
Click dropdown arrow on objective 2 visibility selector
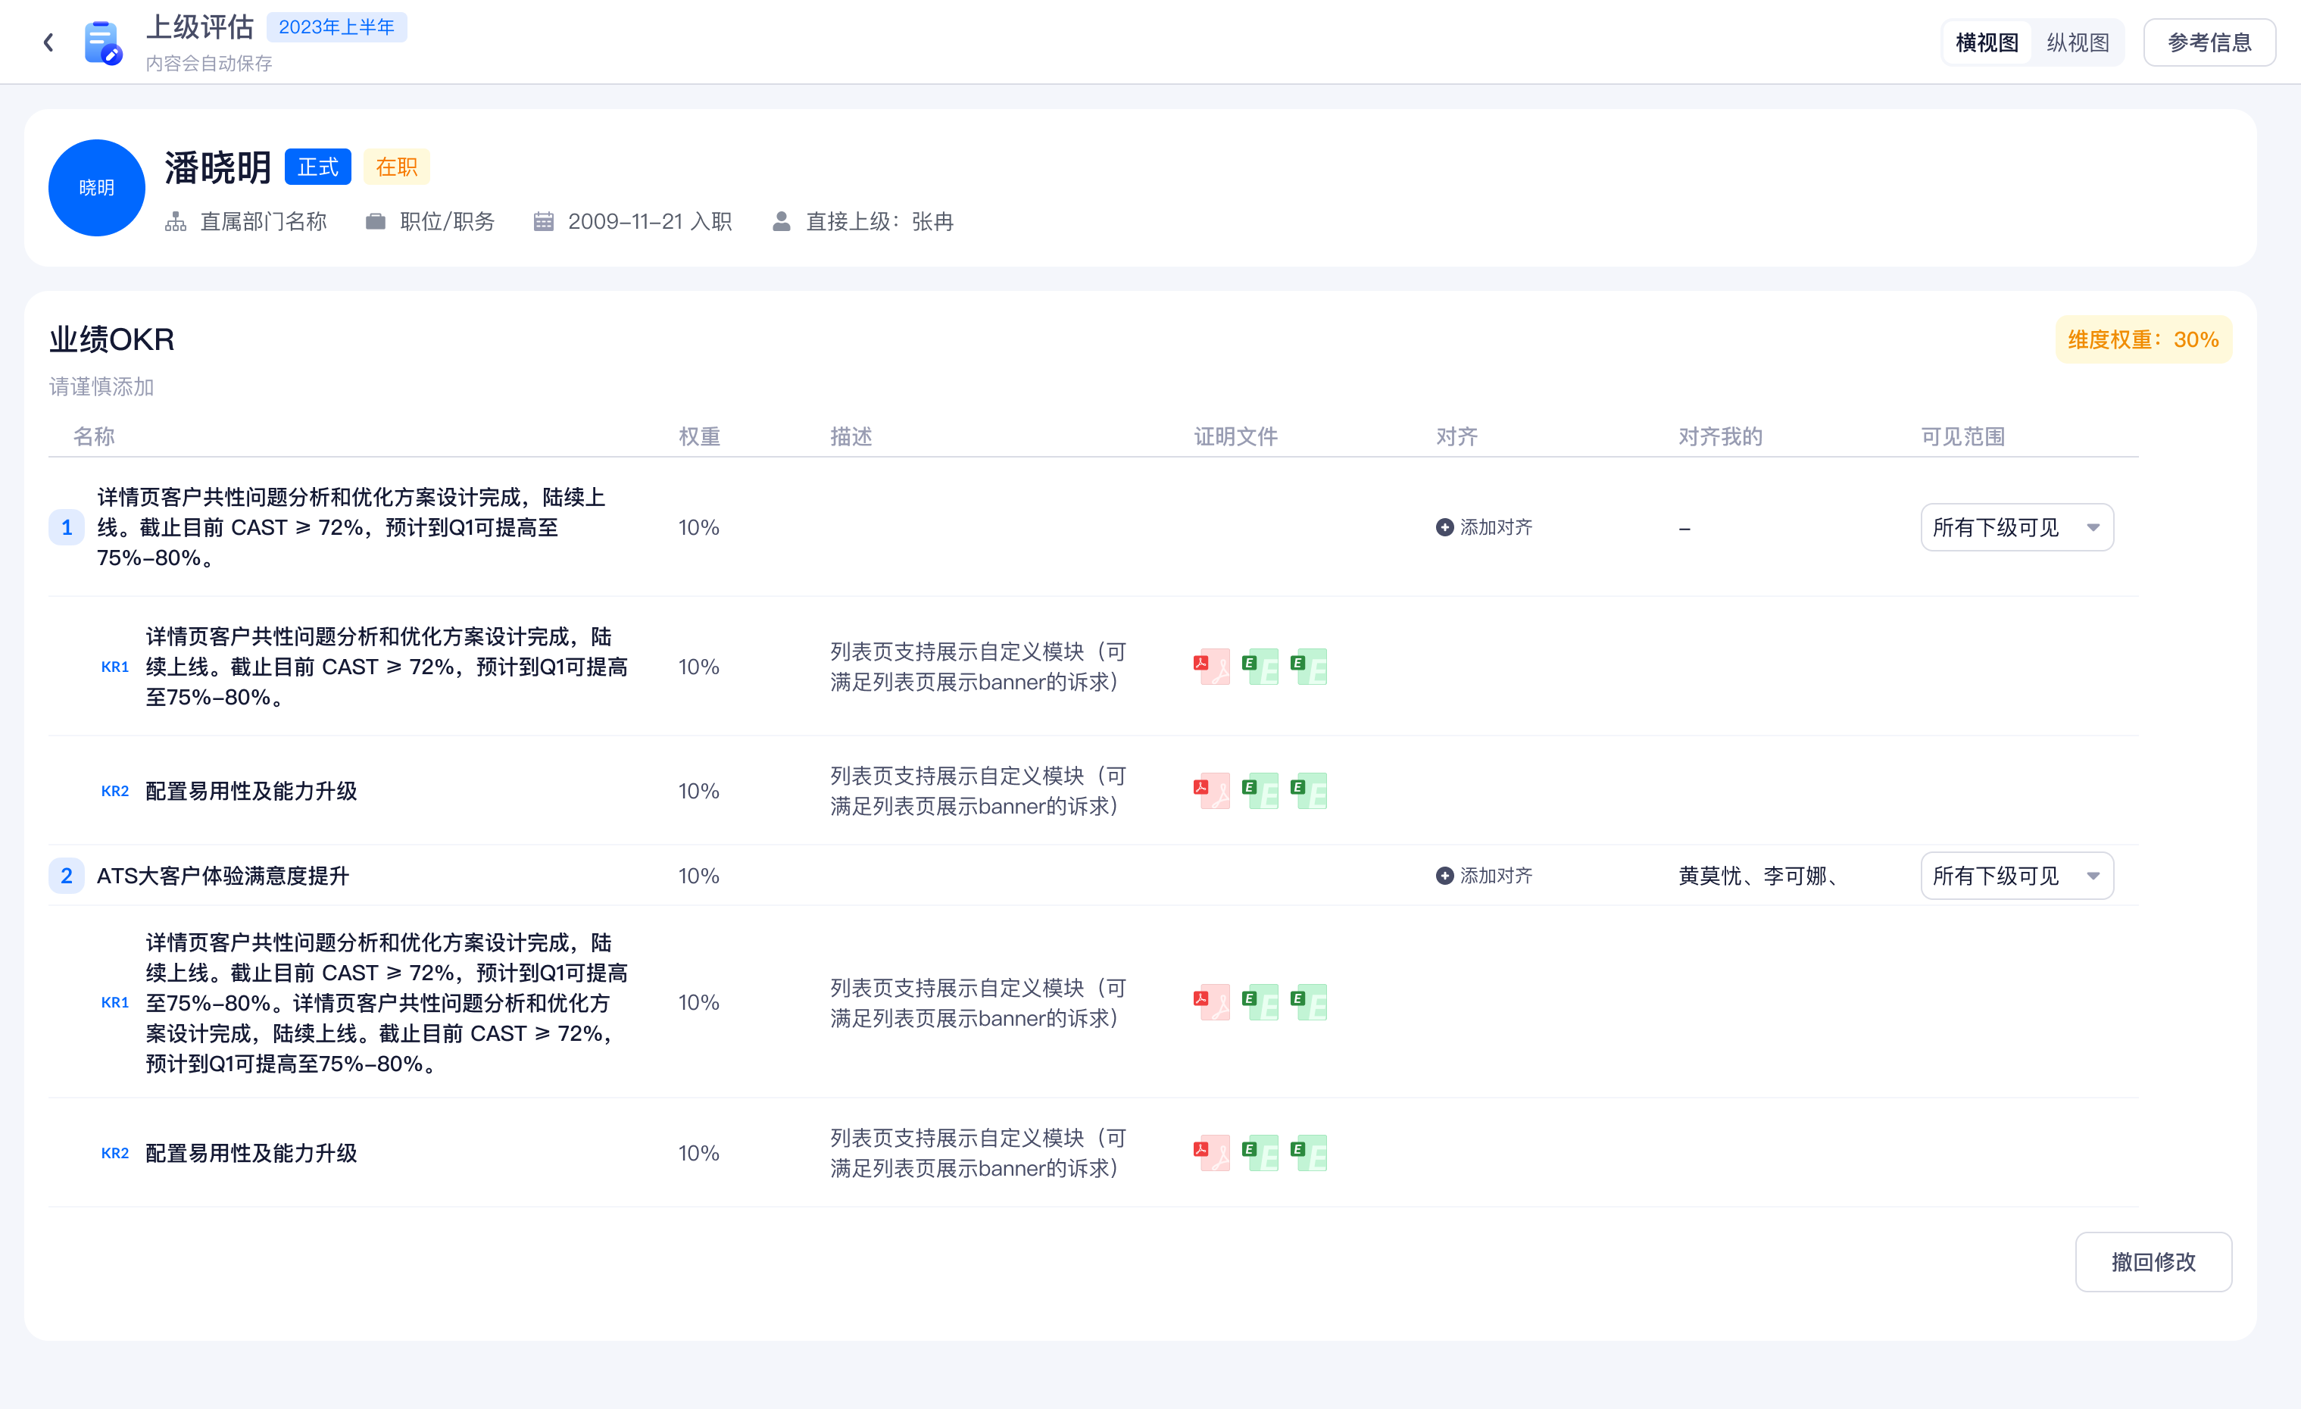pyautogui.click(x=2093, y=876)
